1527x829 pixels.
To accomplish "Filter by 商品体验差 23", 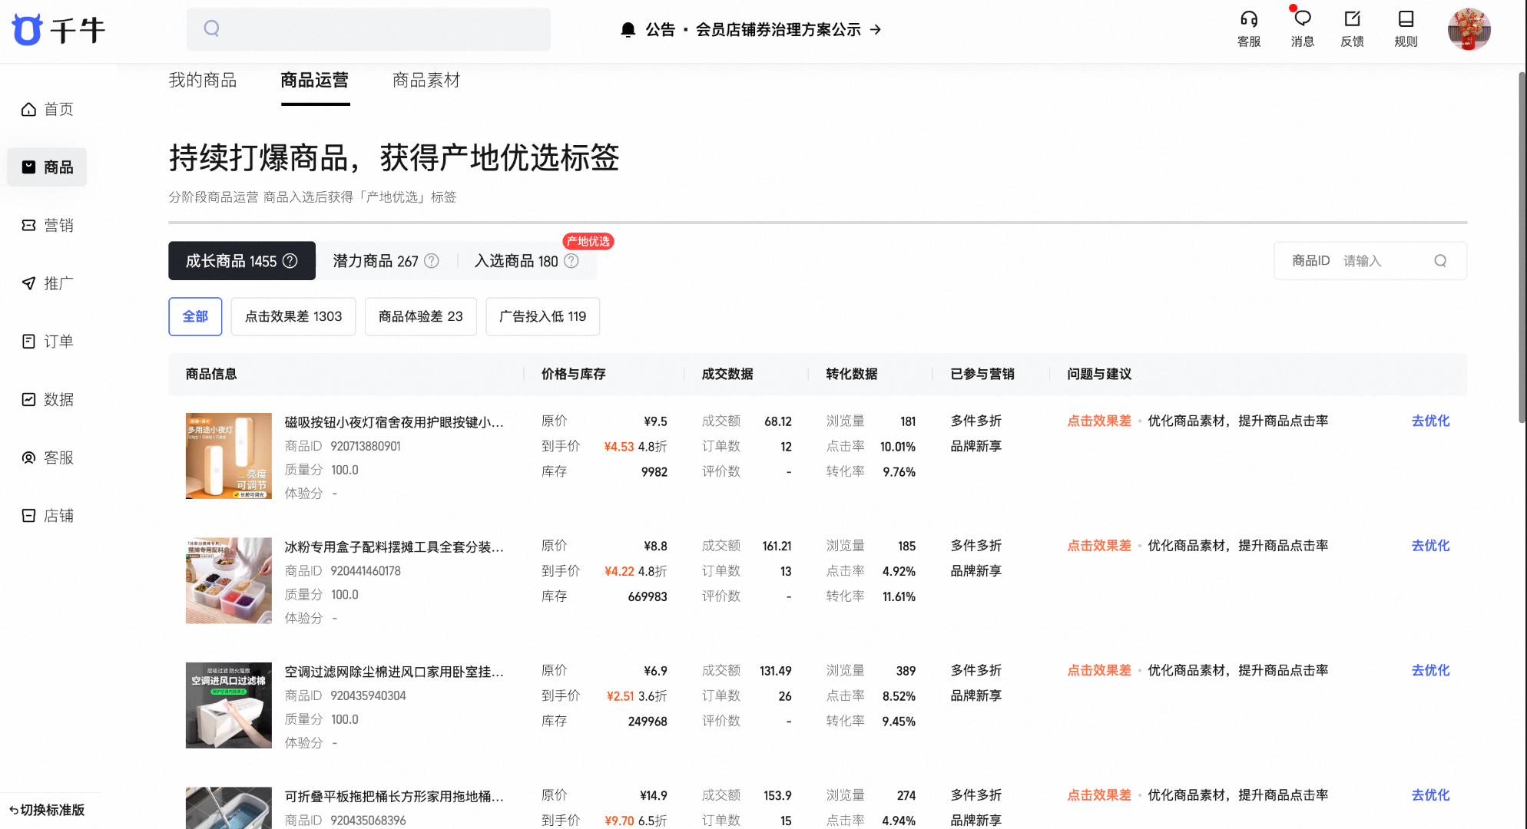I will (x=421, y=316).
